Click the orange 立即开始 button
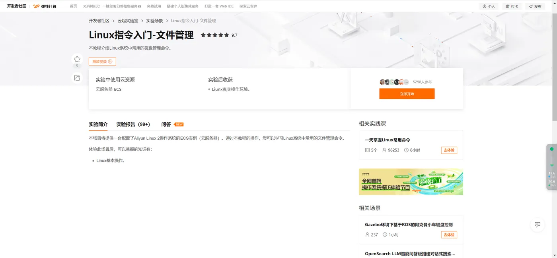This screenshot has height=258, width=557. tap(407, 94)
